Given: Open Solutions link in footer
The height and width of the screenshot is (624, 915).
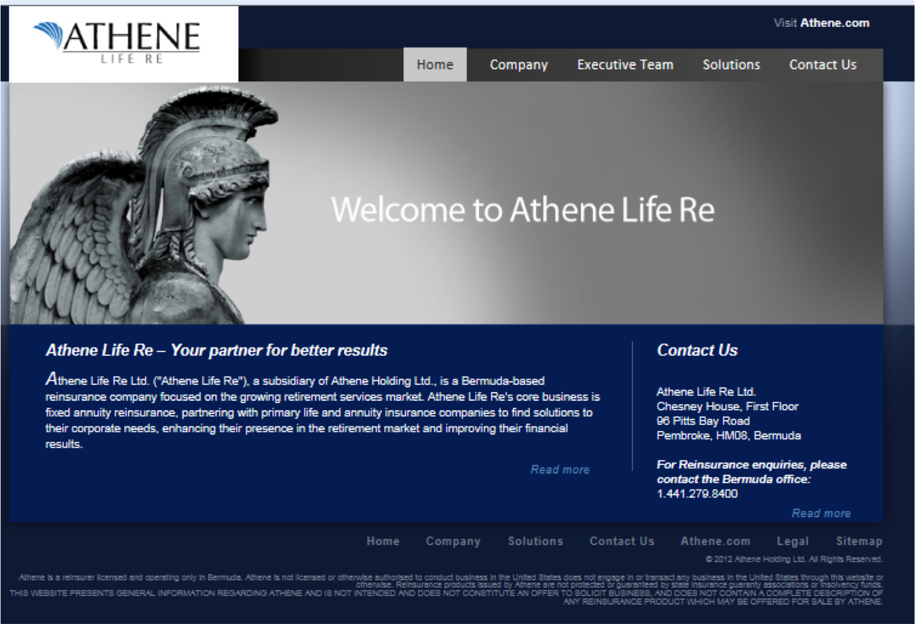Looking at the screenshot, I should coord(536,541).
